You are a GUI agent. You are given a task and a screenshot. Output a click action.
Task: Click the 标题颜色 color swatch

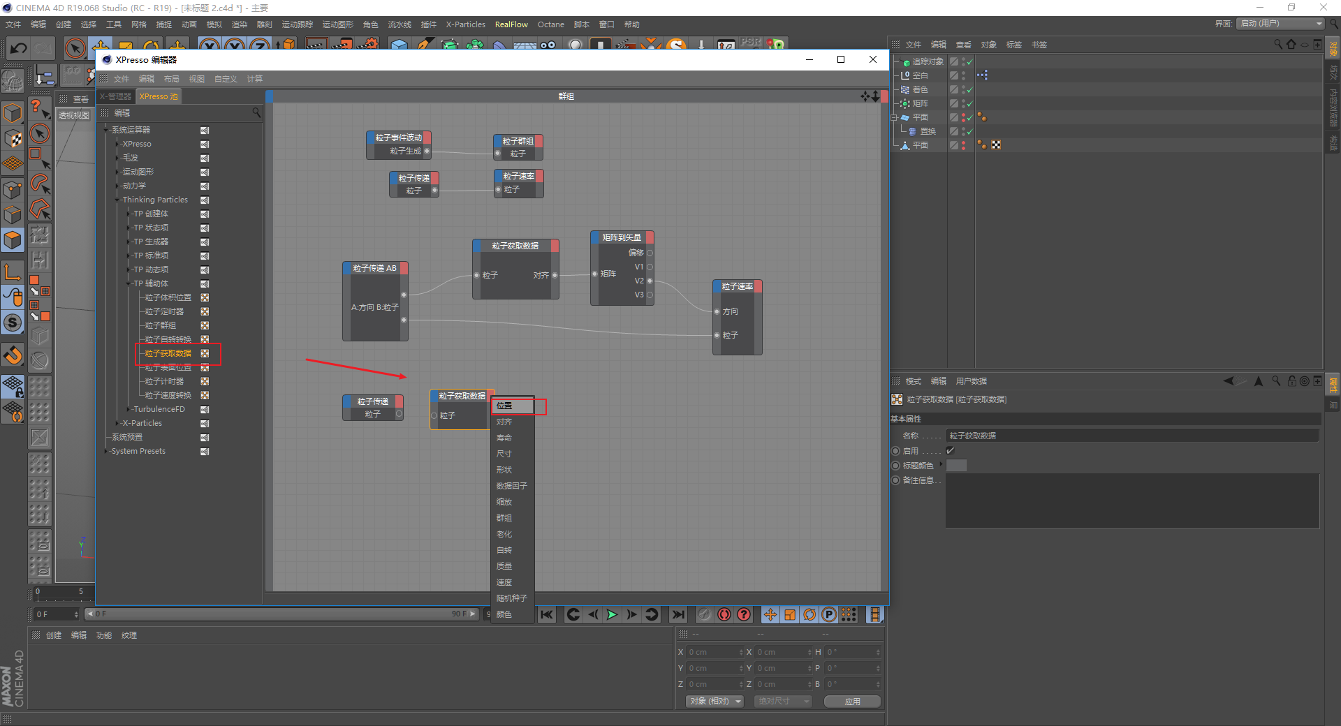(956, 466)
